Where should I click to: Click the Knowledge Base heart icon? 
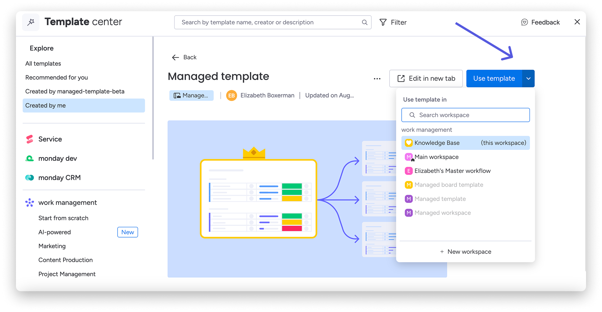click(409, 143)
